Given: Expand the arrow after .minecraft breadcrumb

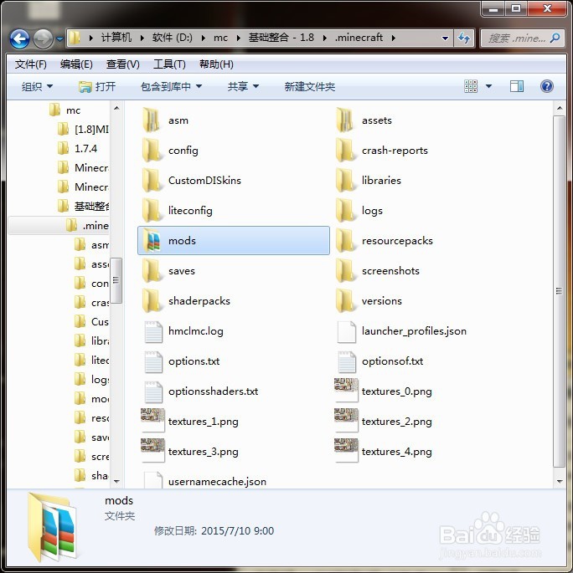Looking at the screenshot, I should (x=394, y=38).
